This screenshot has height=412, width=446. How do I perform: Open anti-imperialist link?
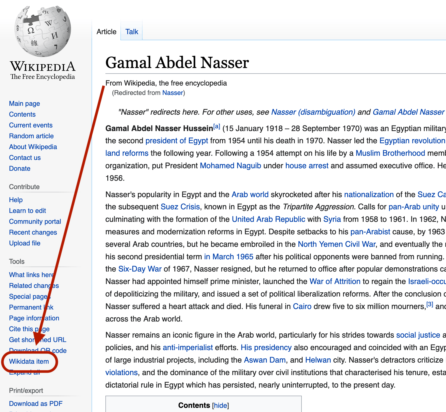pyautogui.click(x=188, y=348)
